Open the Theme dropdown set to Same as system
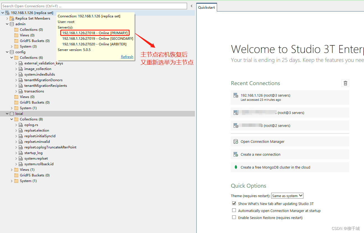Image resolution: width=364 pixels, height=233 pixels. [x=287, y=196]
